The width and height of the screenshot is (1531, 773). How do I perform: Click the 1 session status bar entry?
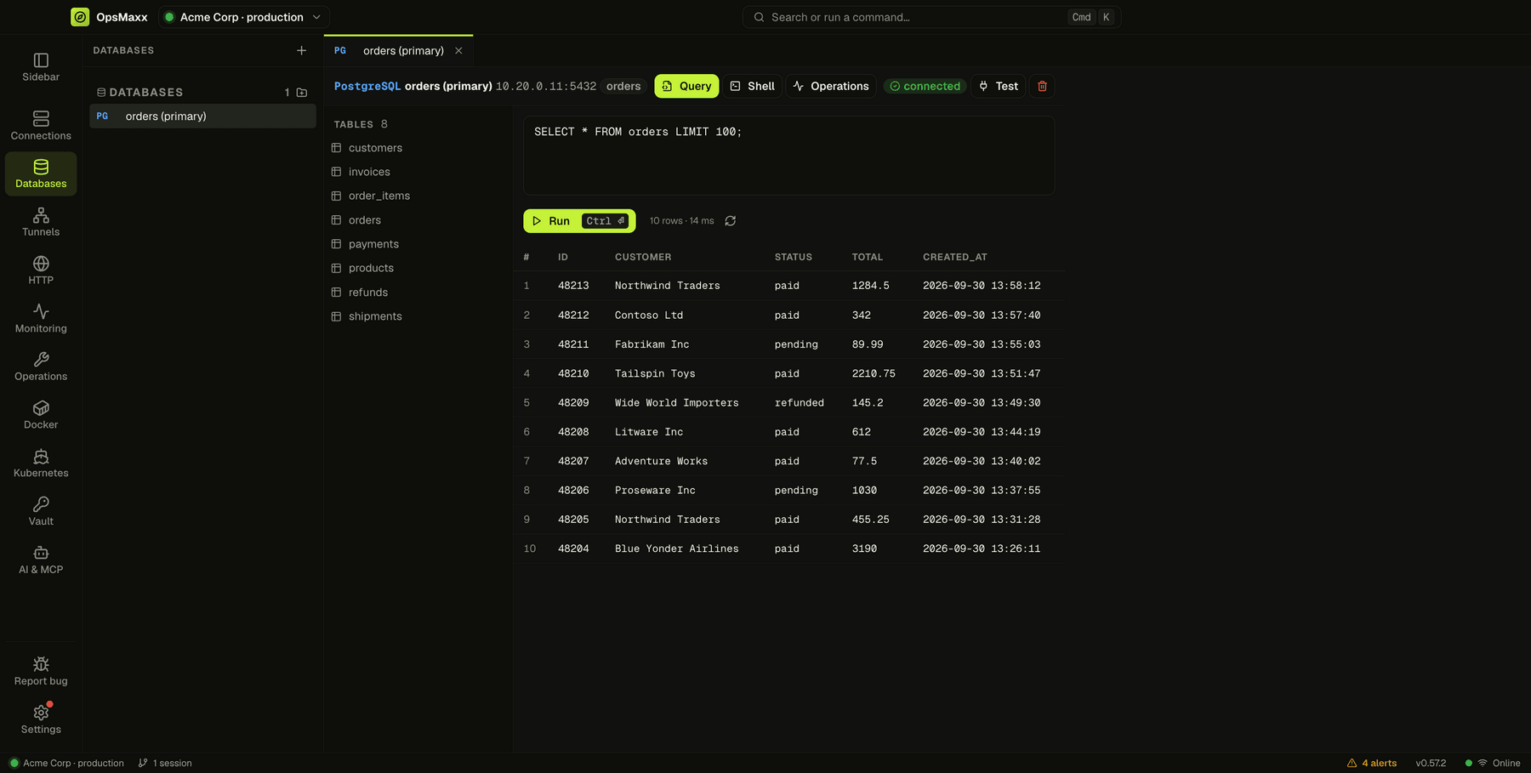165,763
